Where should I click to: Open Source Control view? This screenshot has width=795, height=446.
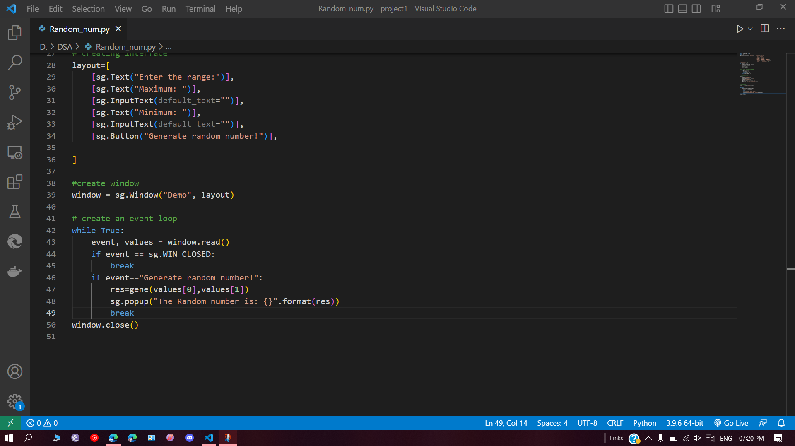pos(15,92)
